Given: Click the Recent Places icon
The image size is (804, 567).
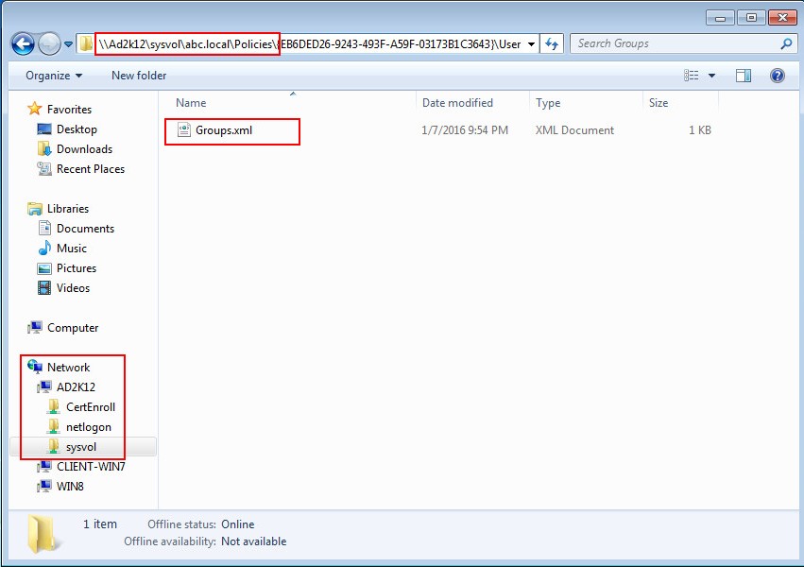Looking at the screenshot, I should pos(44,168).
